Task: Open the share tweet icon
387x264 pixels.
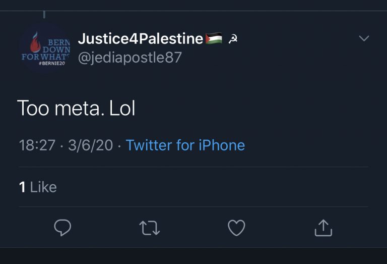Action: [x=323, y=228]
